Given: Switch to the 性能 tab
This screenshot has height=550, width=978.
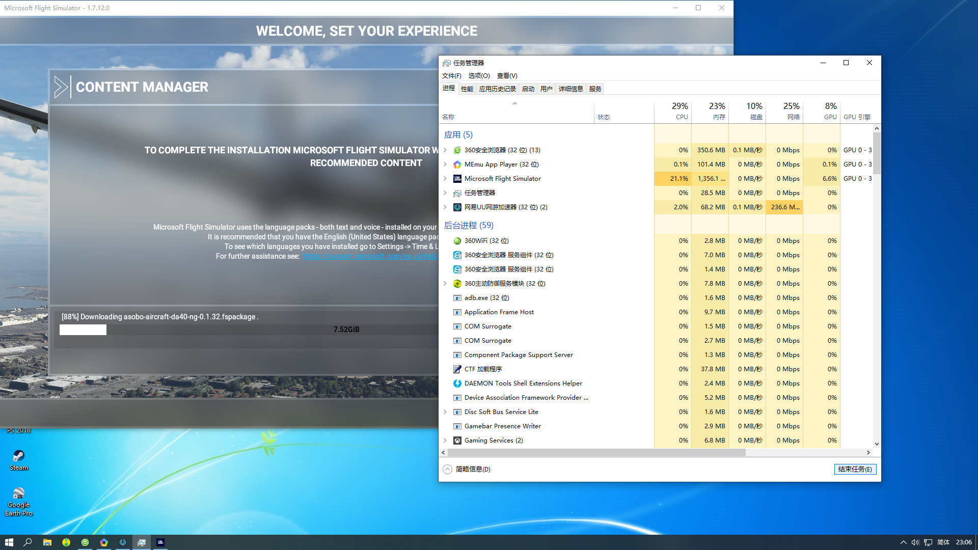Looking at the screenshot, I should 467,88.
